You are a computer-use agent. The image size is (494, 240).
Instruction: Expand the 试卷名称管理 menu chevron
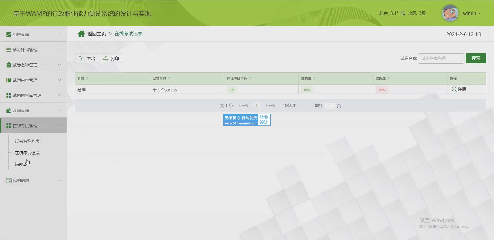click(59, 65)
